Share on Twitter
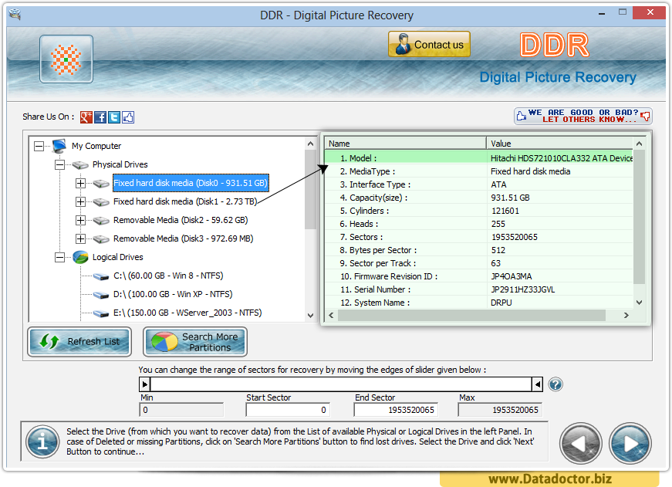Screen dimensions: 672x487 tap(114, 117)
